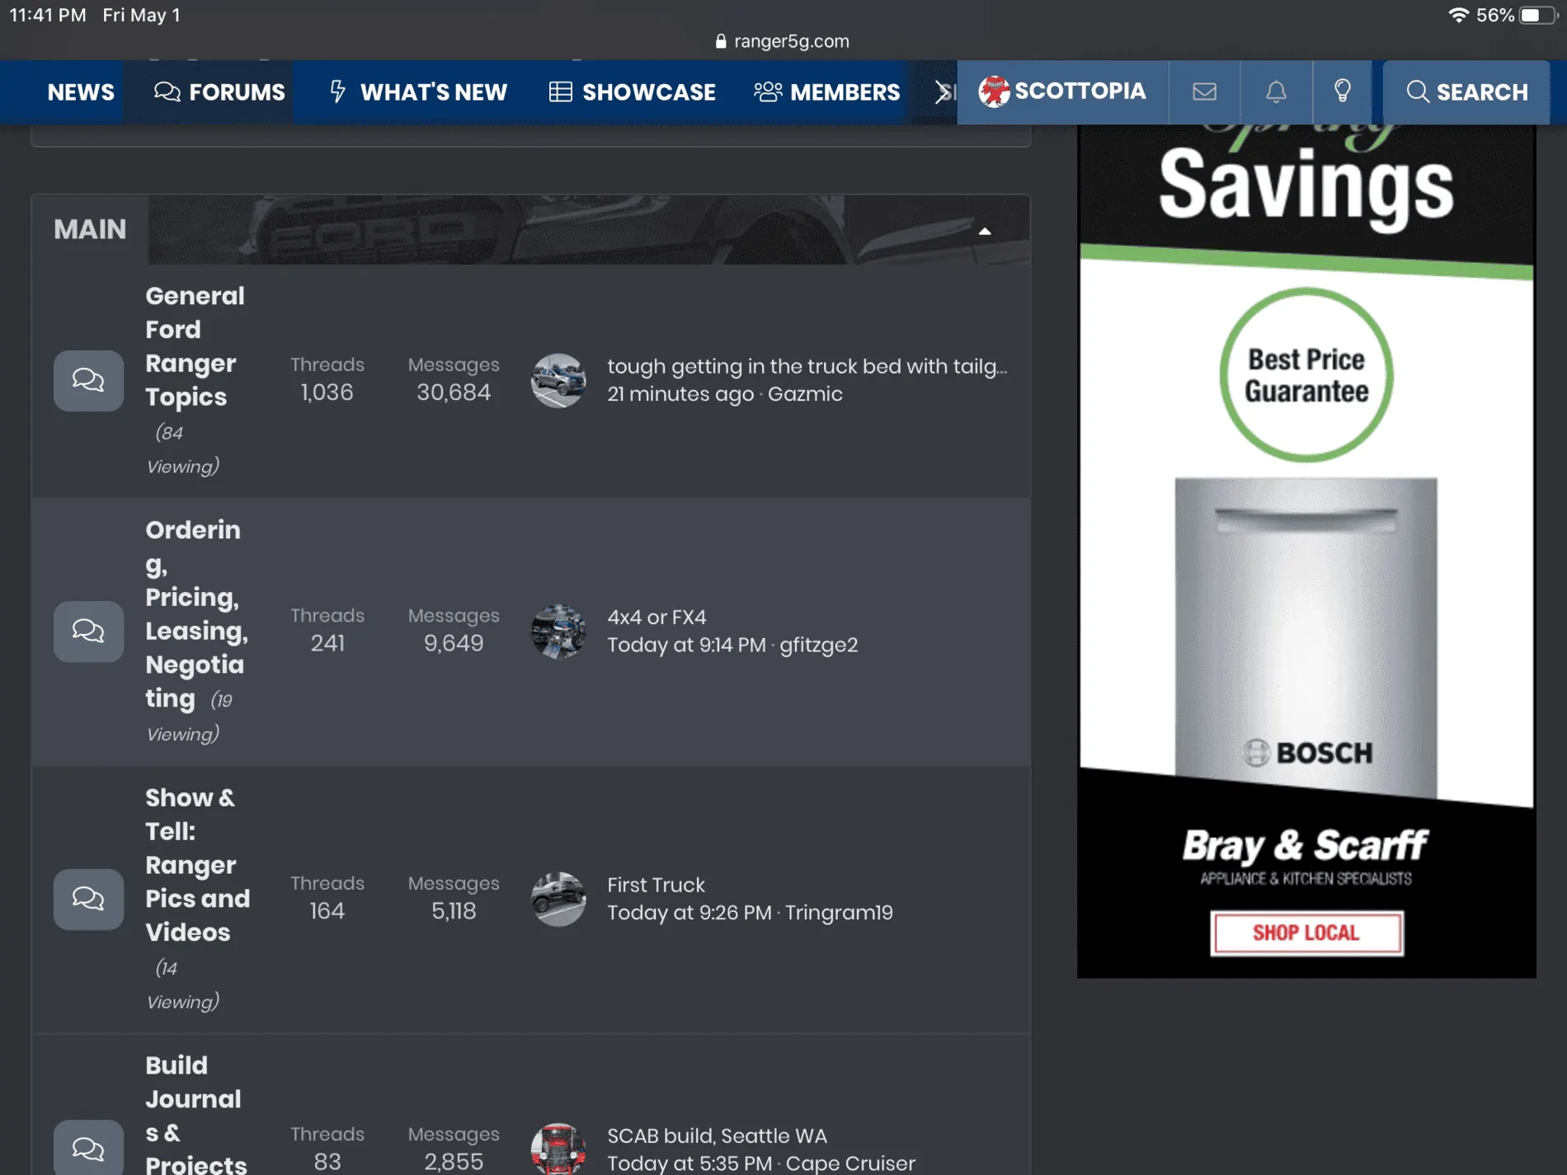Open the 'First Truck' thread

(656, 885)
